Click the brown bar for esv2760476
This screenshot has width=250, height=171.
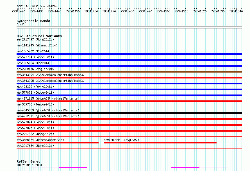coord(129,72)
